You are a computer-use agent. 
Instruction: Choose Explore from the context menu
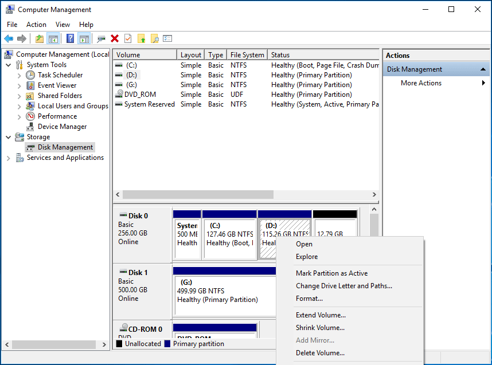tap(350, 257)
